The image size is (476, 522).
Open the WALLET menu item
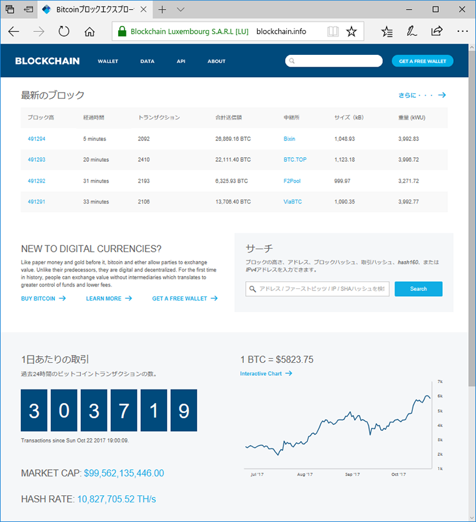coord(108,61)
